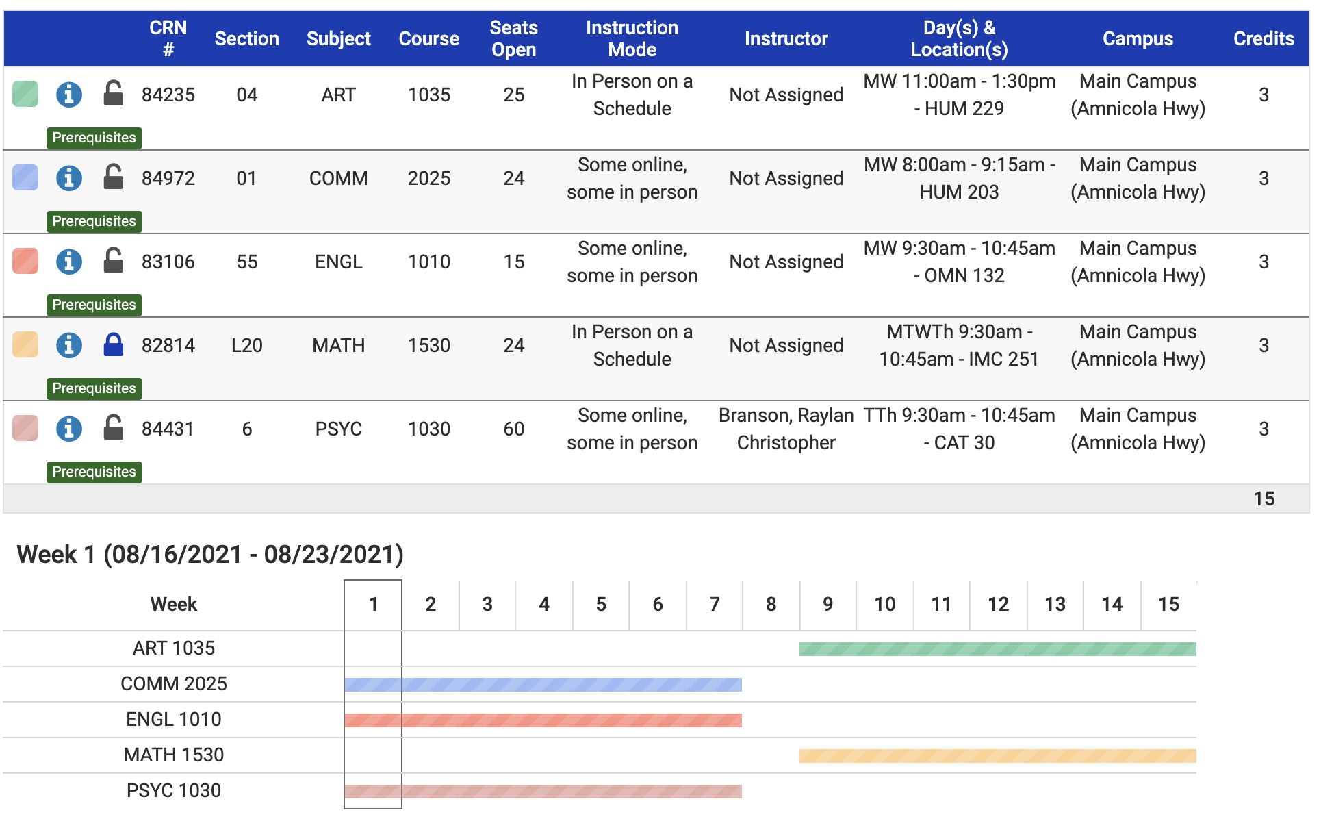Open info icon for MATH 1530
The height and width of the screenshot is (819, 1321).
69,345
